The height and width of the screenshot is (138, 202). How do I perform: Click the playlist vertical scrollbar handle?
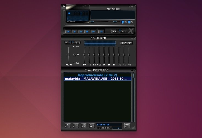point(133,76)
